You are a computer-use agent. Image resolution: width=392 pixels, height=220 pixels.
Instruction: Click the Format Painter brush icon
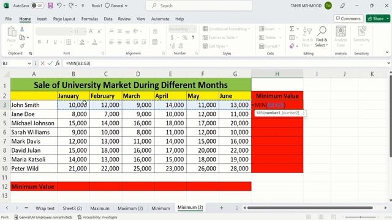pyautogui.click(x=22, y=46)
